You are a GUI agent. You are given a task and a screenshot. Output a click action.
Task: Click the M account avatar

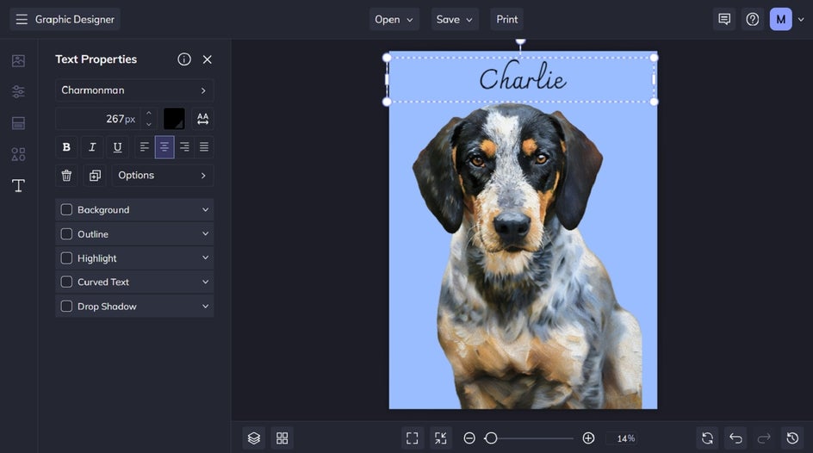click(781, 19)
